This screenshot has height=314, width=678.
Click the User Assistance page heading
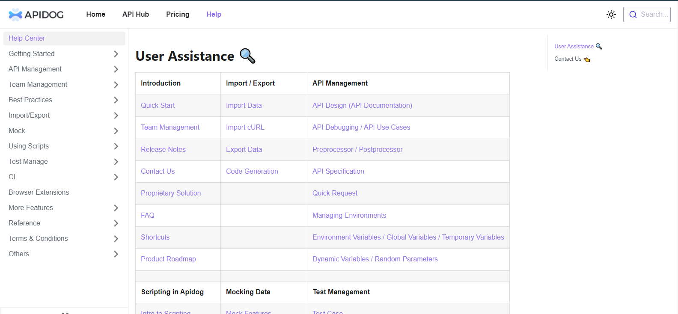[196, 56]
